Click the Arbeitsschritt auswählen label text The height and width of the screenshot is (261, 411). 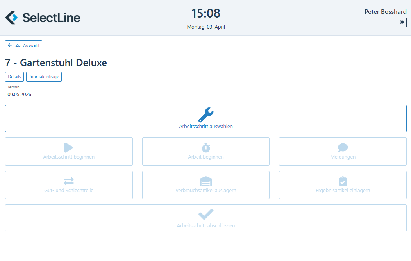[205, 127]
